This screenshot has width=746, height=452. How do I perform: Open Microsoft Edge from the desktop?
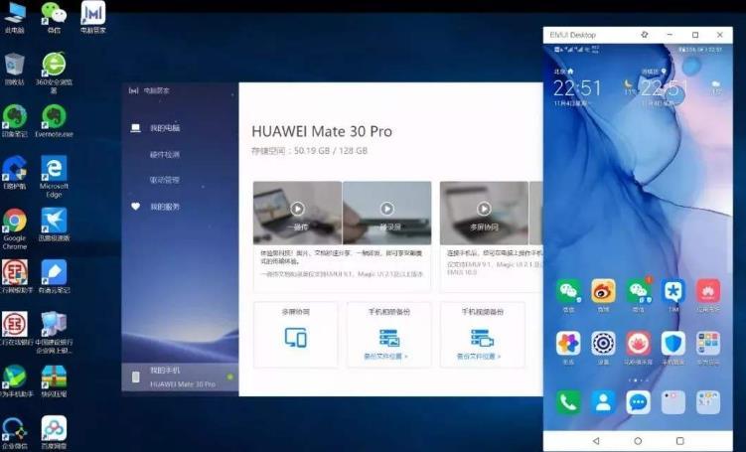(x=54, y=176)
